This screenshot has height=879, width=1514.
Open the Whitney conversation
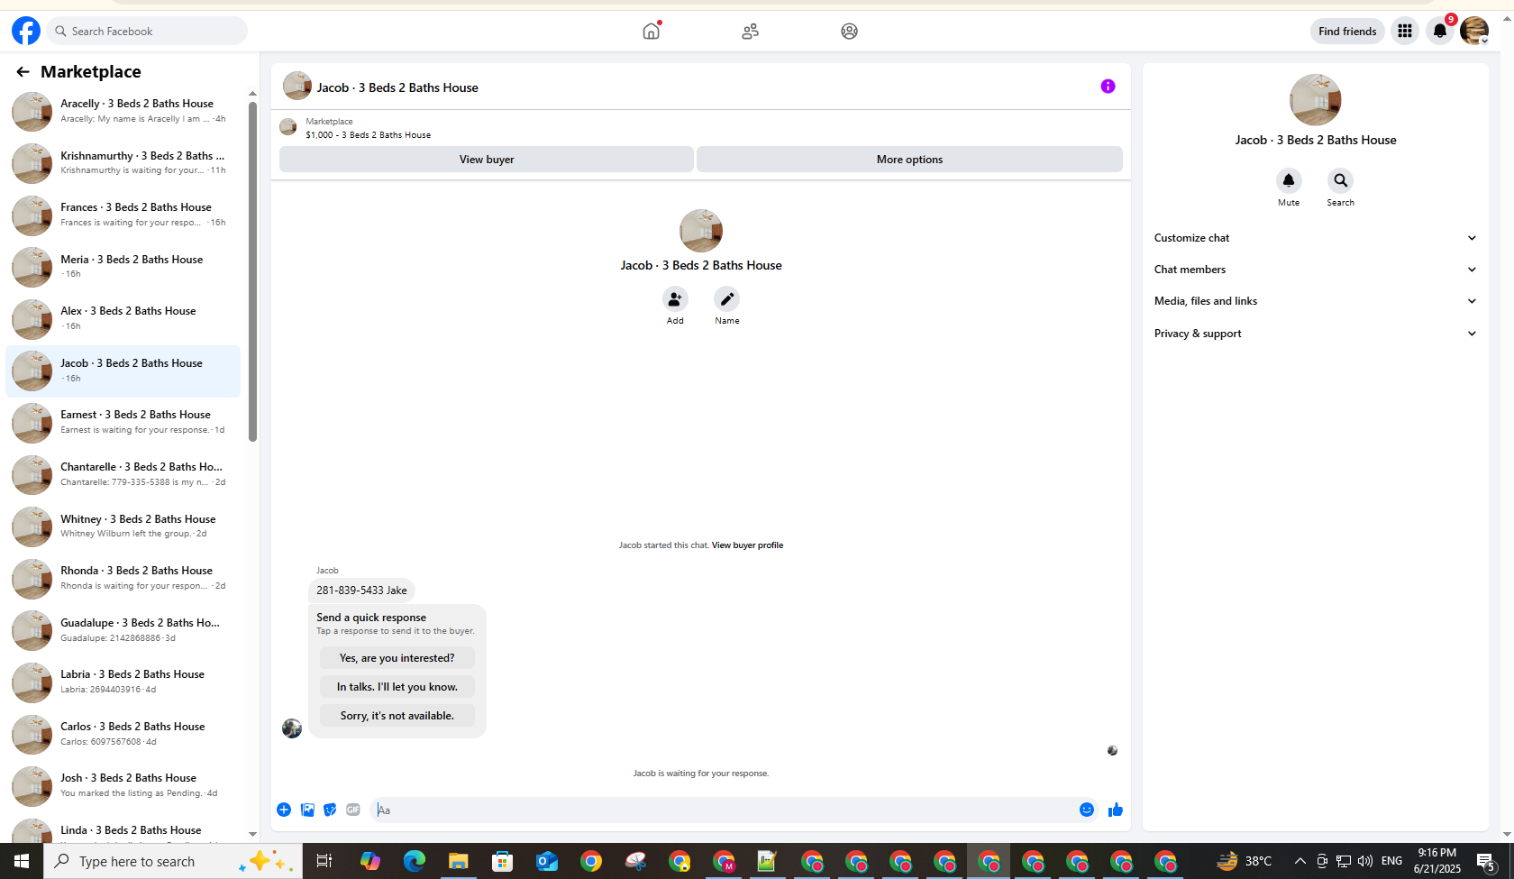pyautogui.click(x=123, y=526)
